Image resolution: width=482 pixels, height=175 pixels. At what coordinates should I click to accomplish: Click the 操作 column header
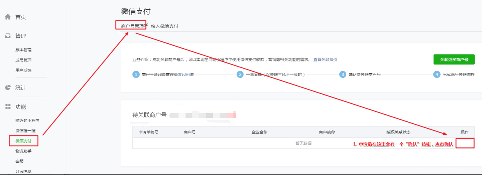(x=465, y=132)
